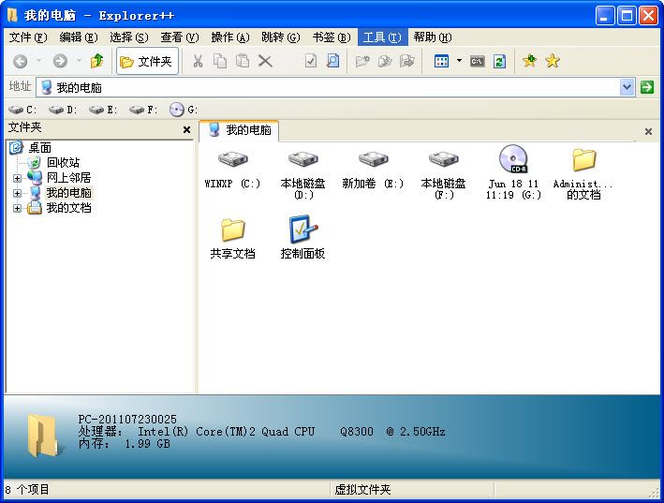Select the CD-R drive (G:) icon
The width and height of the screenshot is (664, 503).
coord(513,159)
